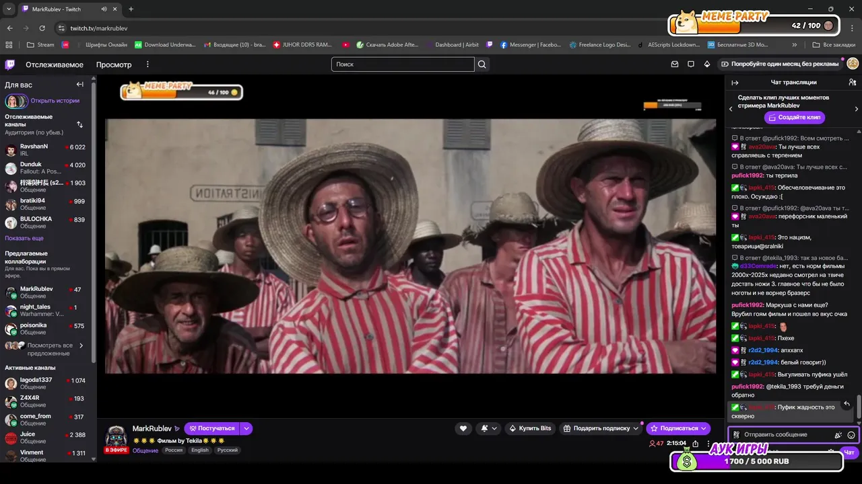Open the Twitch home logo

point(9,65)
